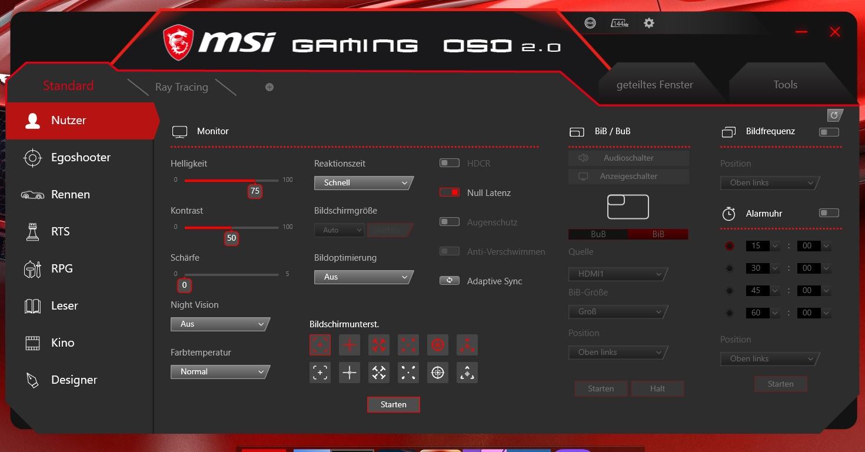Click the Kontrast slider handle
The width and height of the screenshot is (865, 452).
pyautogui.click(x=231, y=238)
